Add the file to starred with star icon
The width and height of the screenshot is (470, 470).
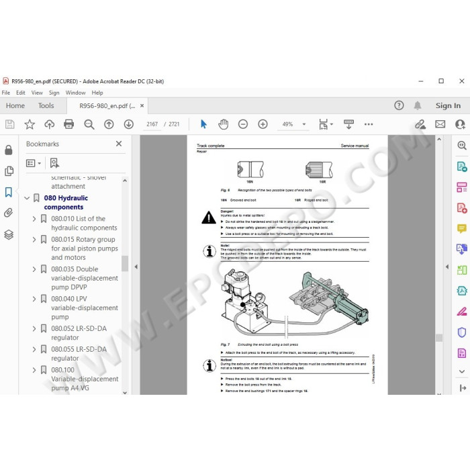tap(30, 124)
